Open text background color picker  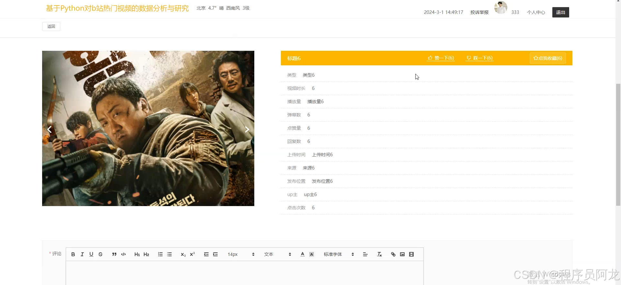(x=312, y=254)
